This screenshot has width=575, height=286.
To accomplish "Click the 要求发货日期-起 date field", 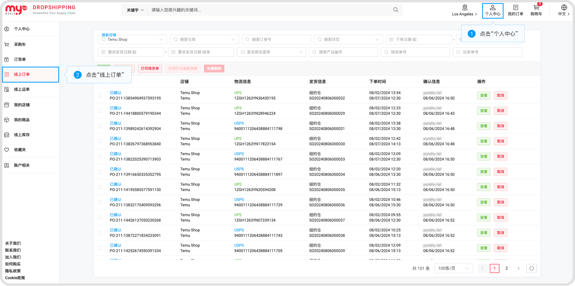I will click(x=131, y=52).
